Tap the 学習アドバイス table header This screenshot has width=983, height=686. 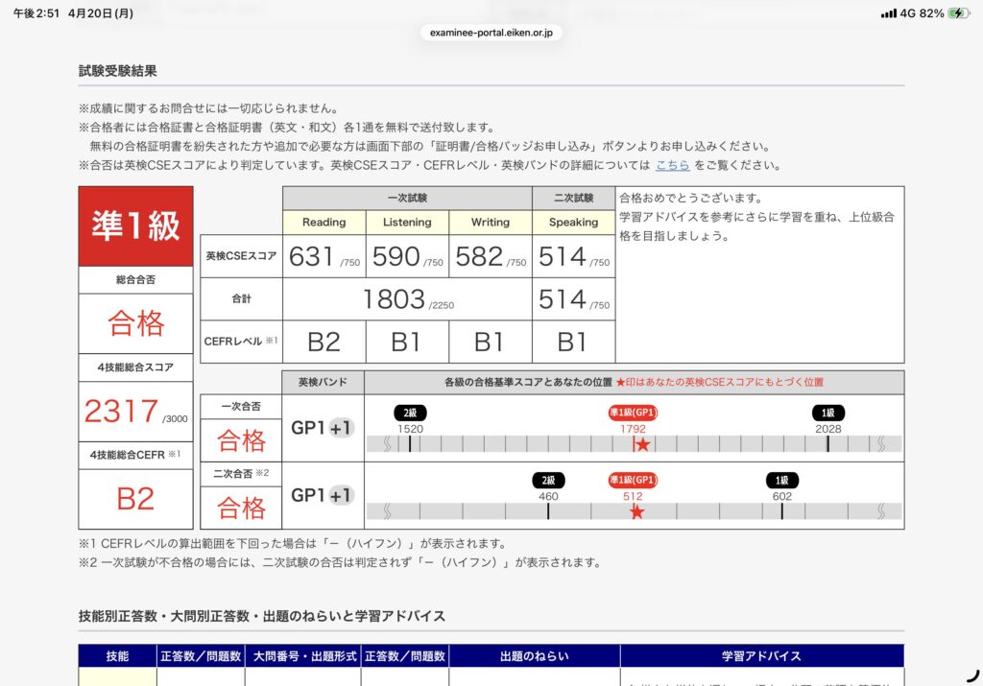pyautogui.click(x=761, y=656)
